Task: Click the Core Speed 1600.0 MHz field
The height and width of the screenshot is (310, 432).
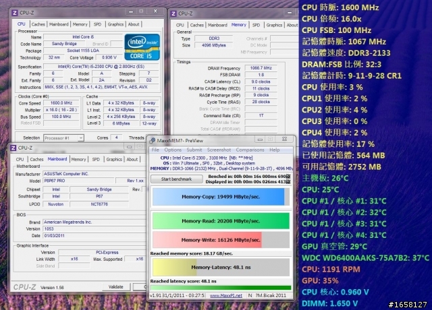Action: pyautogui.click(x=61, y=103)
